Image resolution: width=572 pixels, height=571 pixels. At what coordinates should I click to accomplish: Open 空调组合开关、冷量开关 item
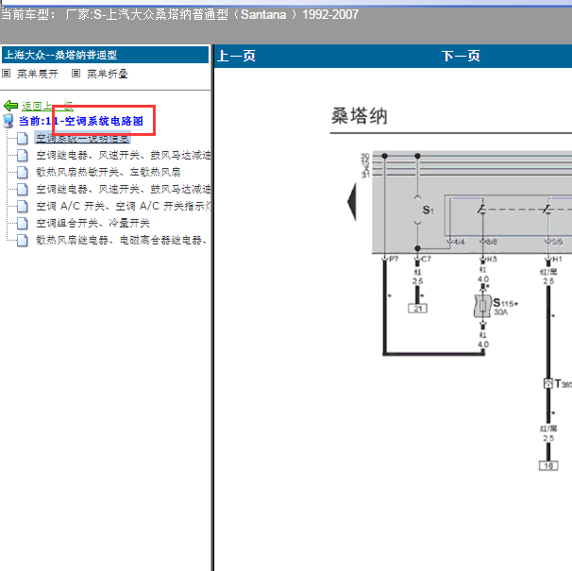click(x=93, y=223)
